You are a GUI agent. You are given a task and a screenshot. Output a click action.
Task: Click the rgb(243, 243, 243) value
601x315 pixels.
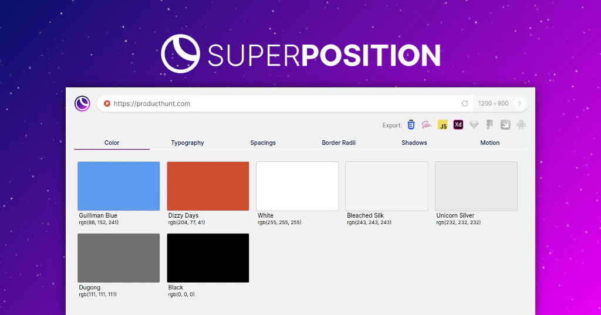pos(369,222)
